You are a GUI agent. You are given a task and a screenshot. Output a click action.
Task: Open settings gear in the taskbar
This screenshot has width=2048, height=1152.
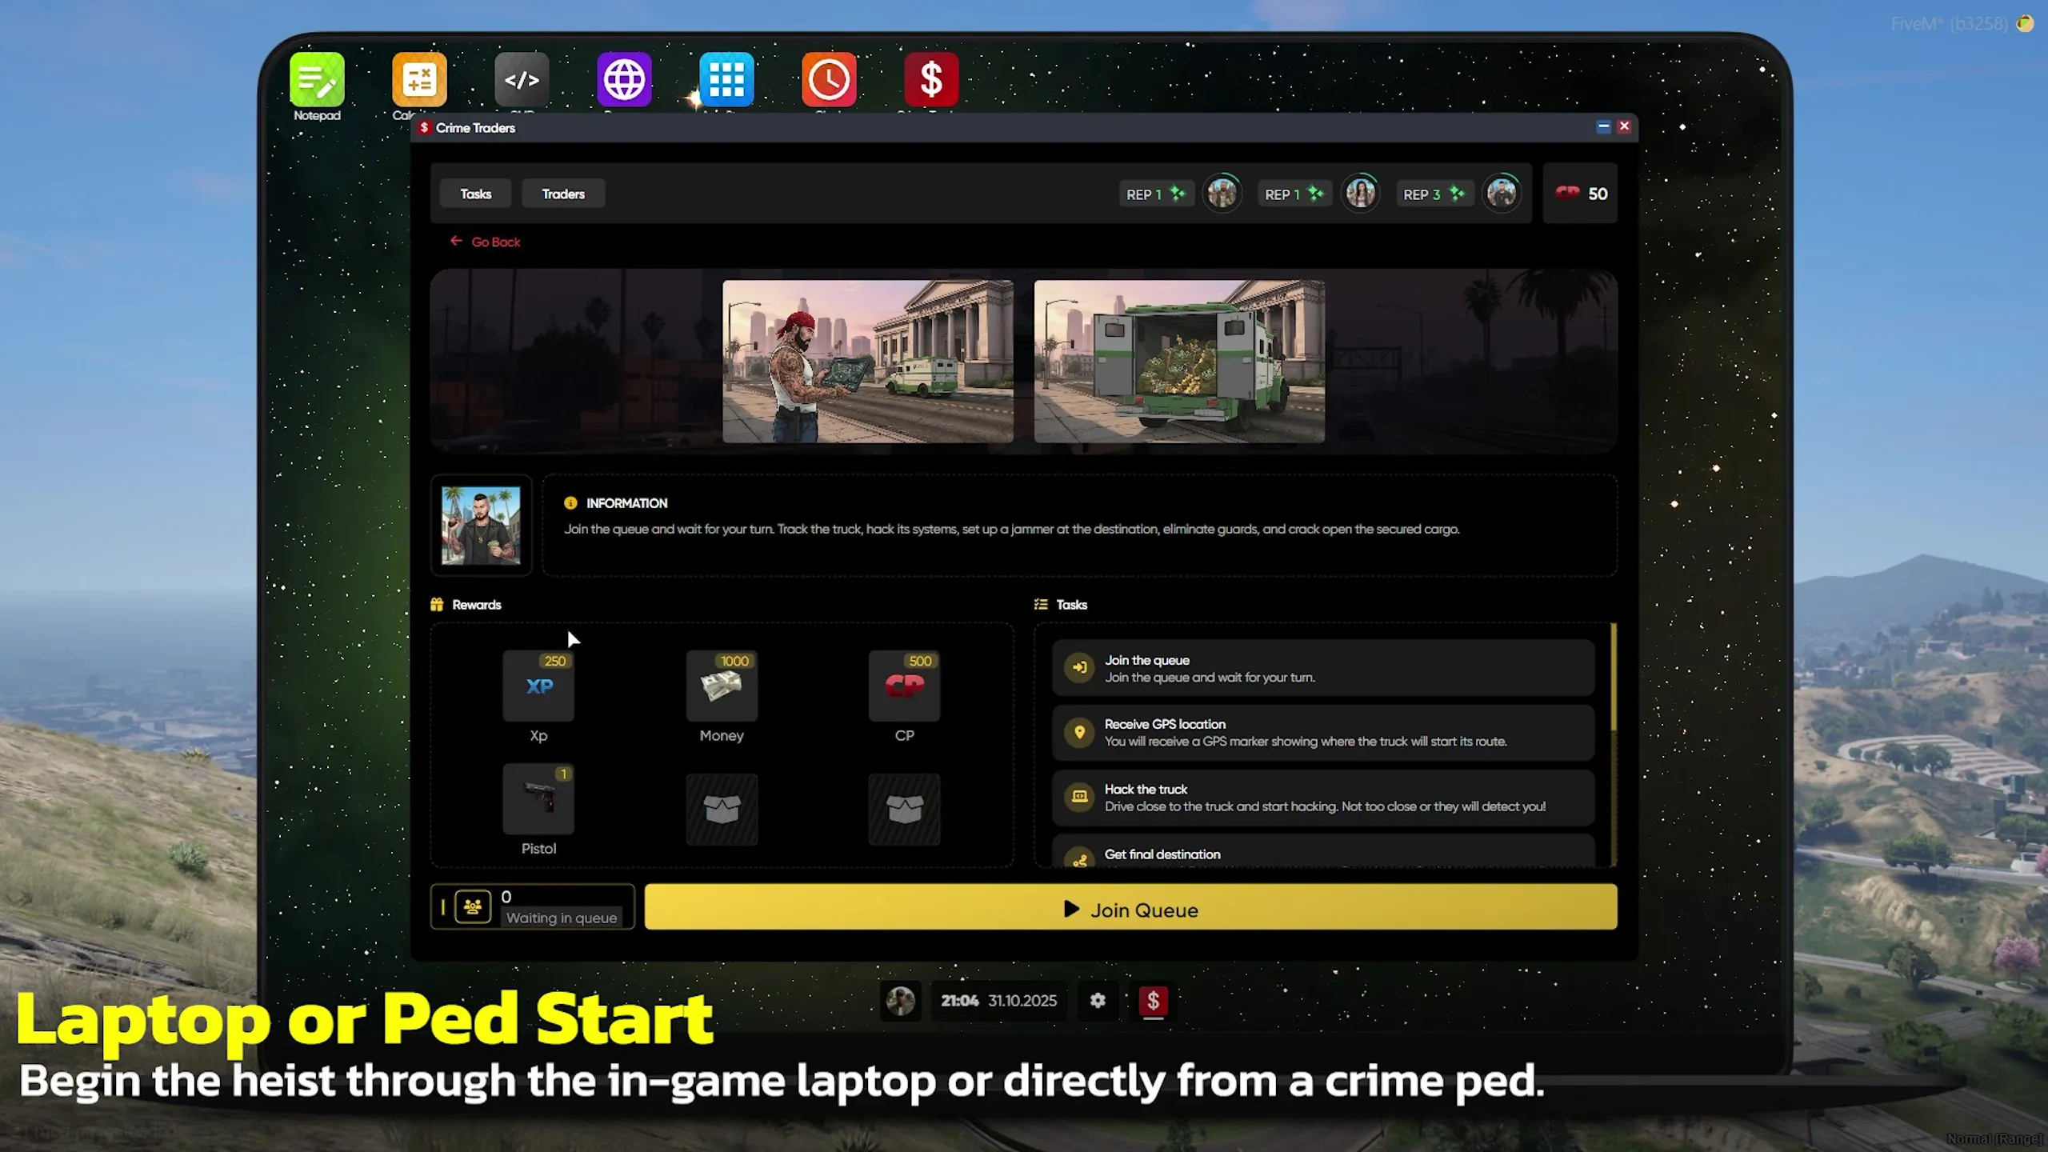[x=1098, y=1000]
